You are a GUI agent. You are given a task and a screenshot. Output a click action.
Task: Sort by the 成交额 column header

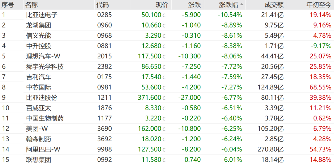click(274, 5)
